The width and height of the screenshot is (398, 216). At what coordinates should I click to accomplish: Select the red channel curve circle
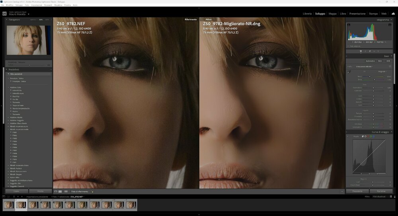(368, 136)
